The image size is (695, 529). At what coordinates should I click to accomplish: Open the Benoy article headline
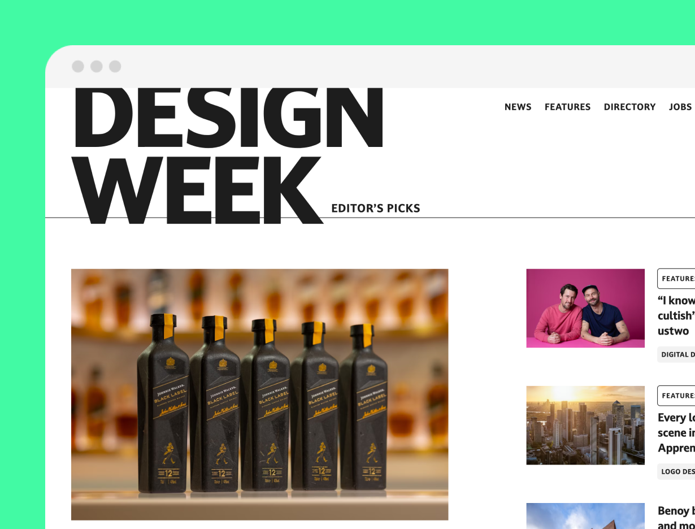pos(676,517)
